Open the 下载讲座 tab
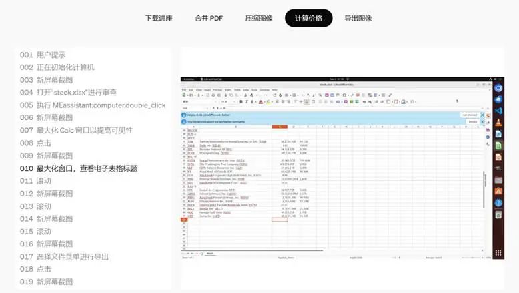Viewport: 519px width, 293px height. pos(159,18)
